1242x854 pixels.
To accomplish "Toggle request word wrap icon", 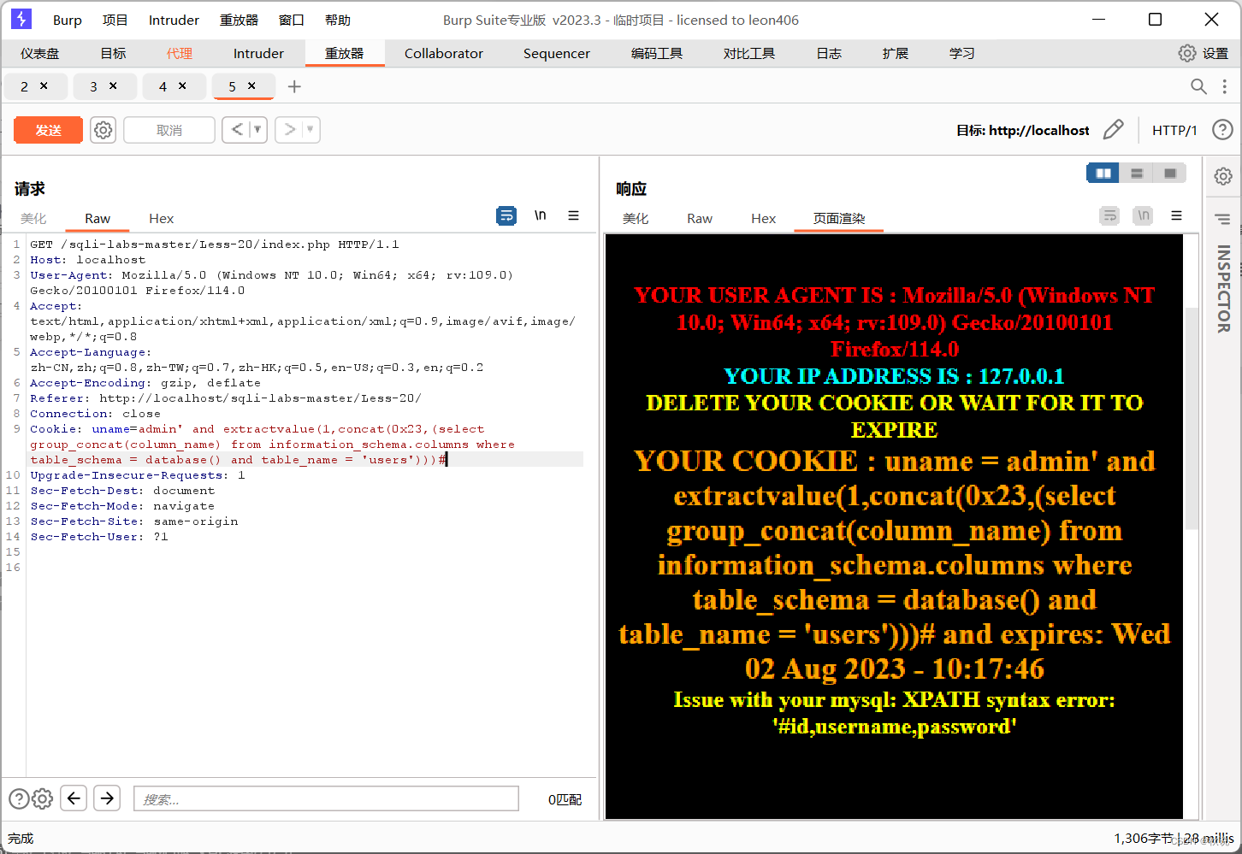I will [x=506, y=215].
